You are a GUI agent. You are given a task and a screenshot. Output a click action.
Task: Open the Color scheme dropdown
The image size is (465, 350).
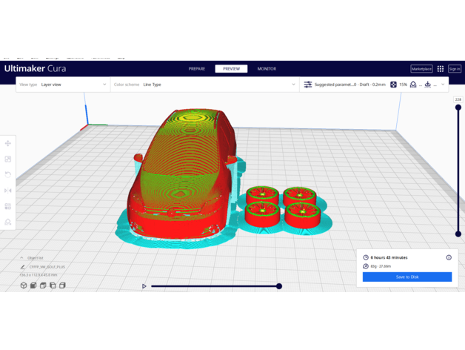click(204, 85)
